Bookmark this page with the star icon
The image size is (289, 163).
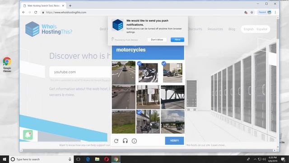tap(252, 12)
